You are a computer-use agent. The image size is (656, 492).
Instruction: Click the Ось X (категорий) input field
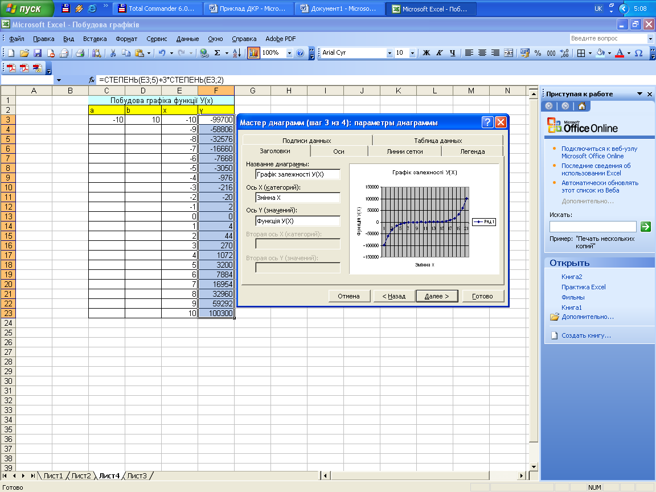tap(297, 198)
